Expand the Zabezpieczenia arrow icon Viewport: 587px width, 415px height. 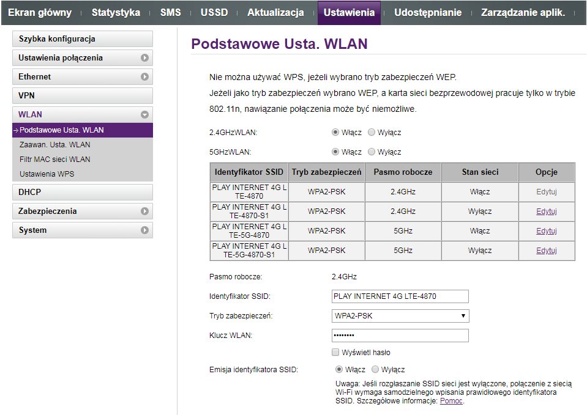[144, 211]
